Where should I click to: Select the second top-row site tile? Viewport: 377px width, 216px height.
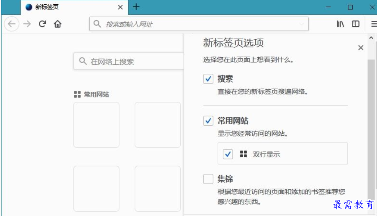point(158,125)
